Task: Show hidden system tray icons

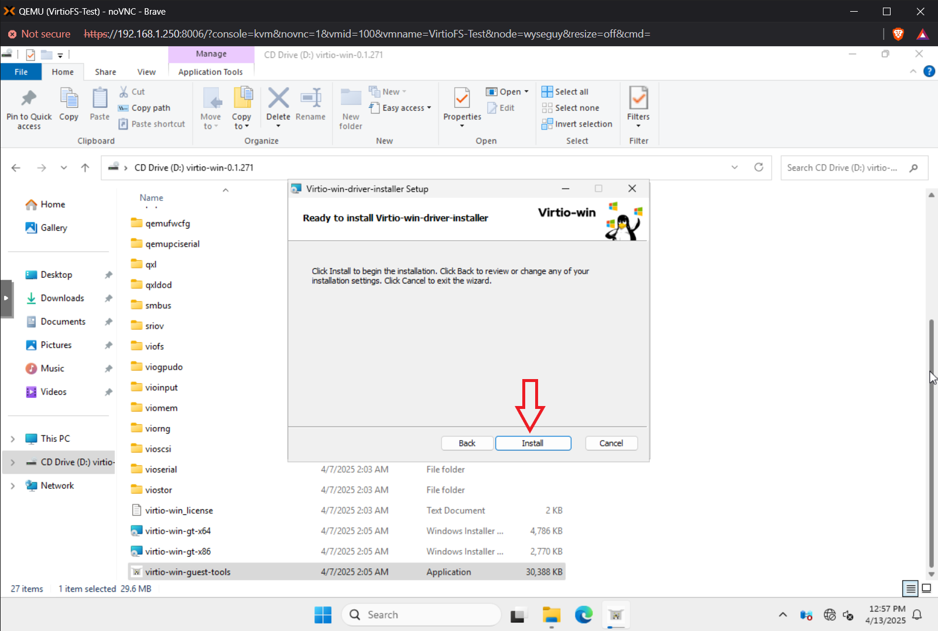Action: (783, 615)
